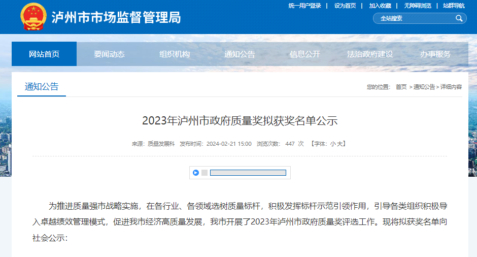Click the publish time 2024-02-21 15:00
The height and width of the screenshot is (257, 477).
coord(229,144)
